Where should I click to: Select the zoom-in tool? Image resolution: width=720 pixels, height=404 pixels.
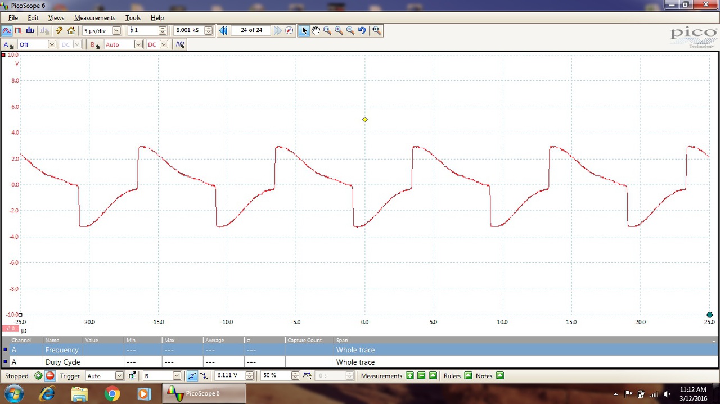[339, 30]
